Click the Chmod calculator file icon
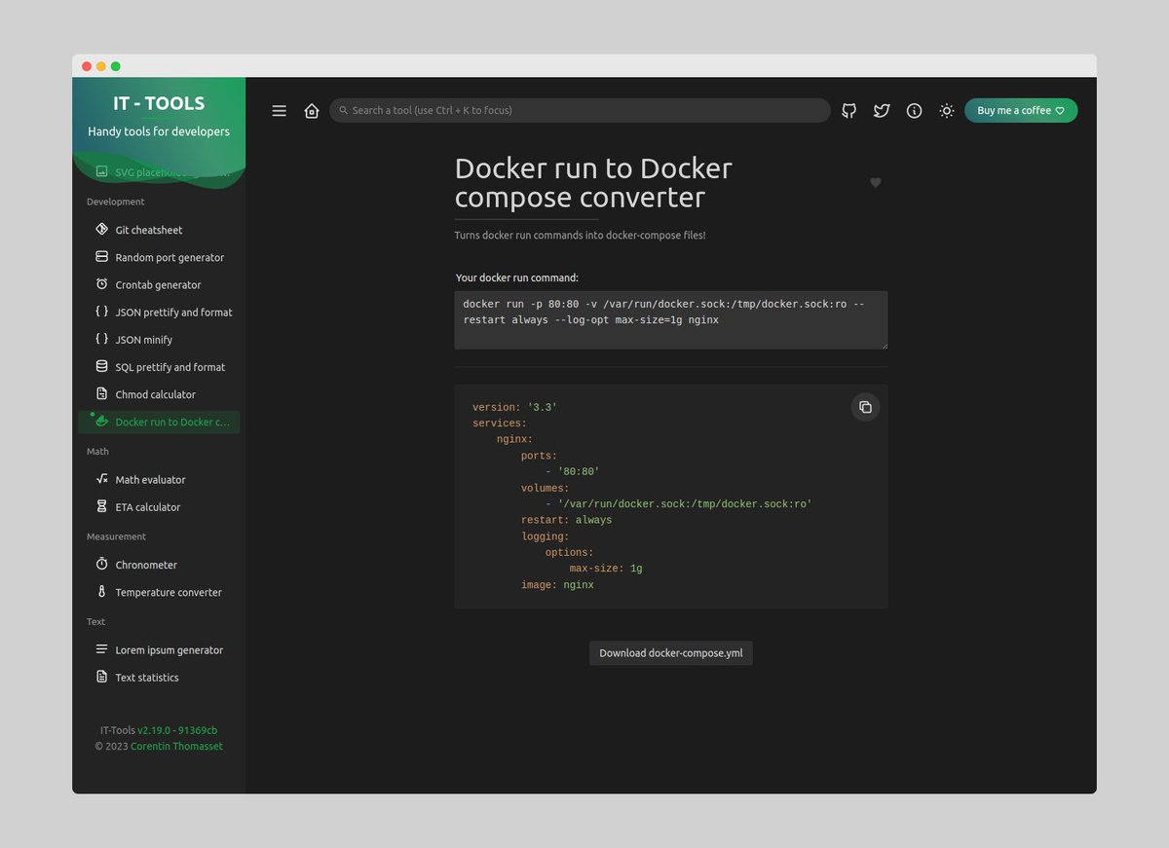Image resolution: width=1169 pixels, height=848 pixels. tap(102, 393)
